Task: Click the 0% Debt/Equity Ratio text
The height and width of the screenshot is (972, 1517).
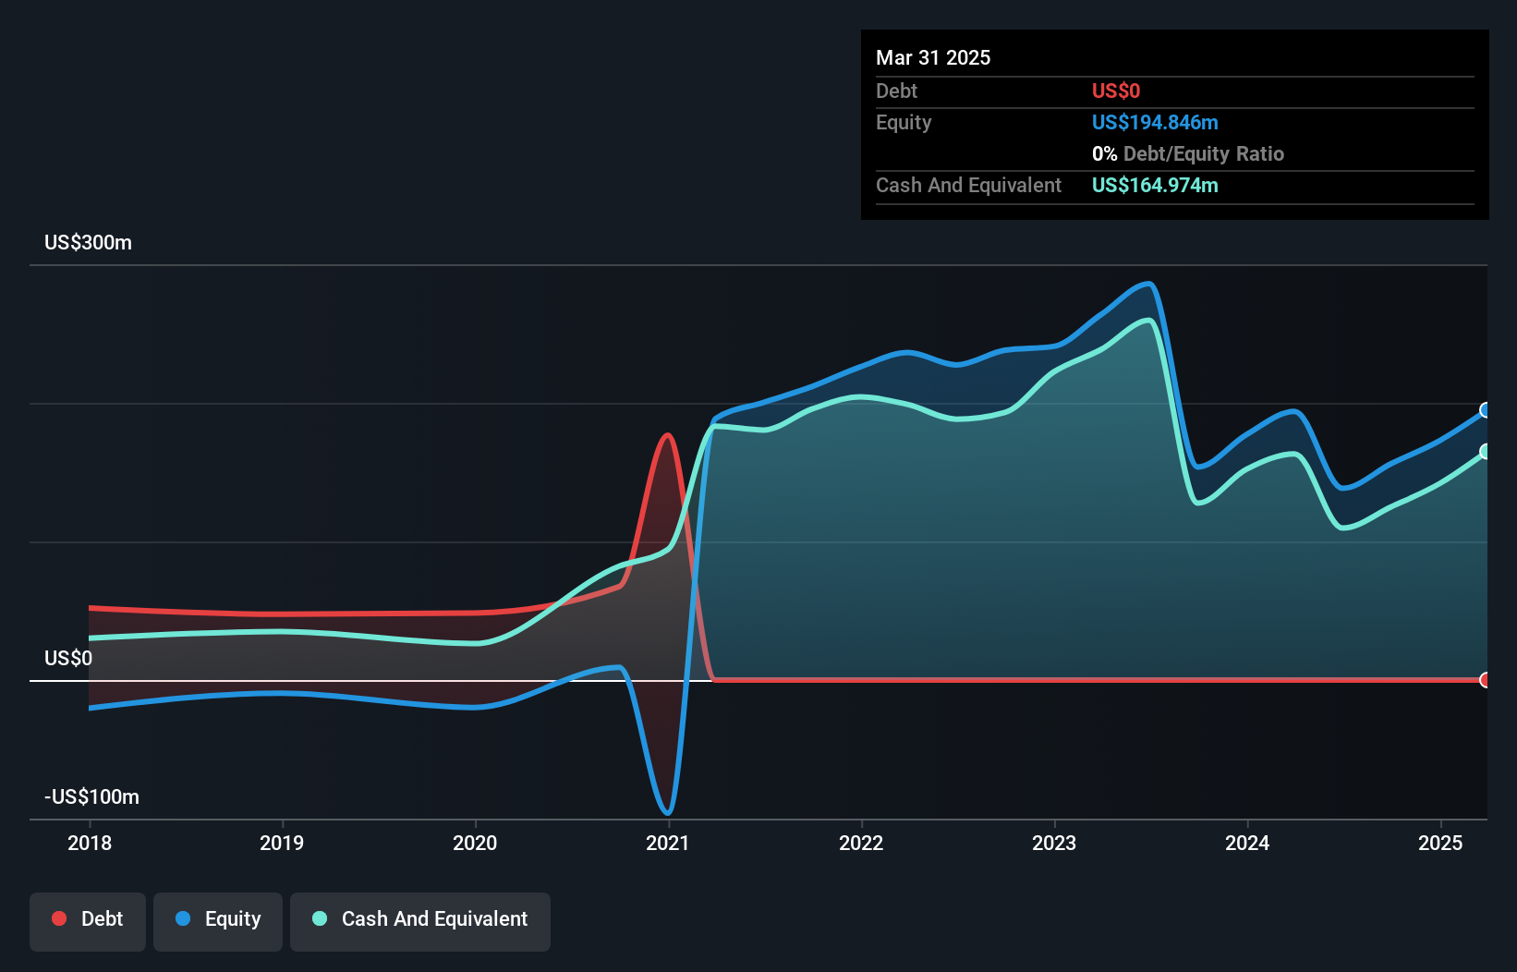Action: click(x=1188, y=154)
